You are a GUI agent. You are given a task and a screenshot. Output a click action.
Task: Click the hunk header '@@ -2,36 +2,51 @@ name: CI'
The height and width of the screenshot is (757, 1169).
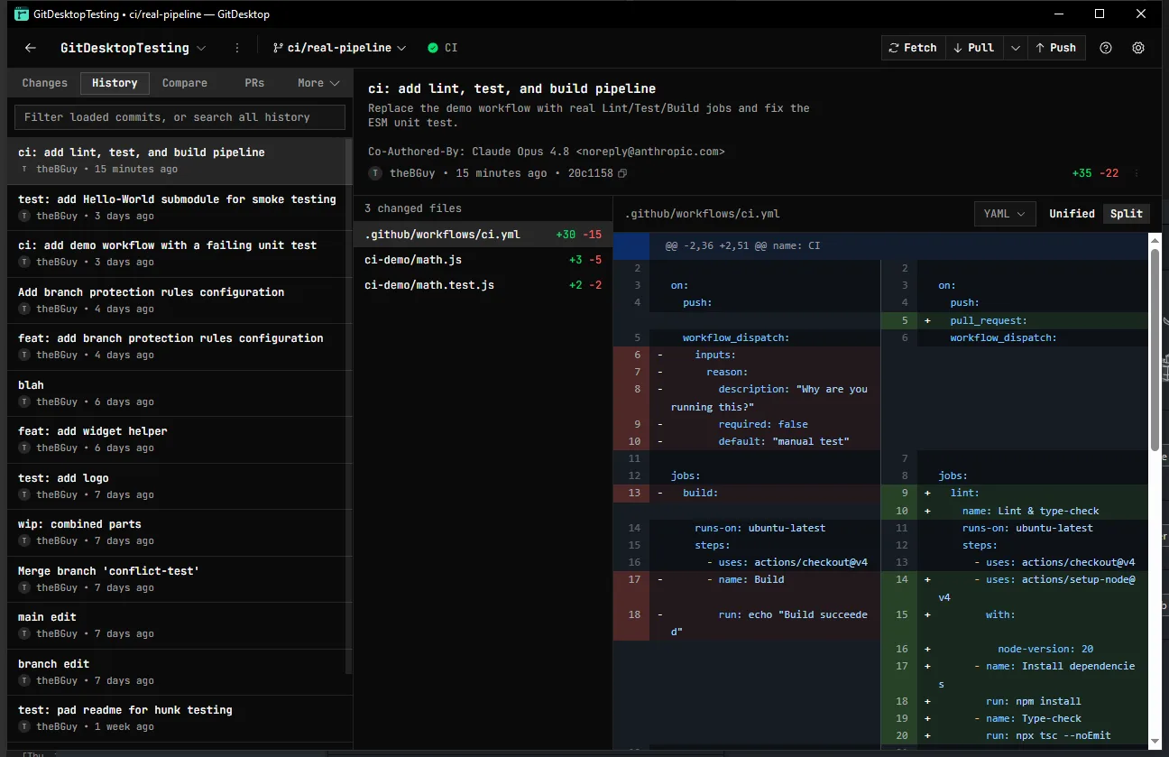point(742,245)
